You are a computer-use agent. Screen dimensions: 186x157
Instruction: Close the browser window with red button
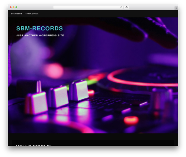point(11,7)
